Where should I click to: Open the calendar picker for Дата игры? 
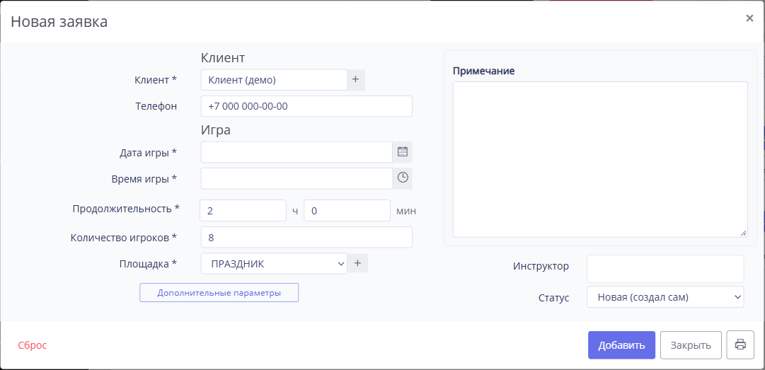tap(403, 152)
